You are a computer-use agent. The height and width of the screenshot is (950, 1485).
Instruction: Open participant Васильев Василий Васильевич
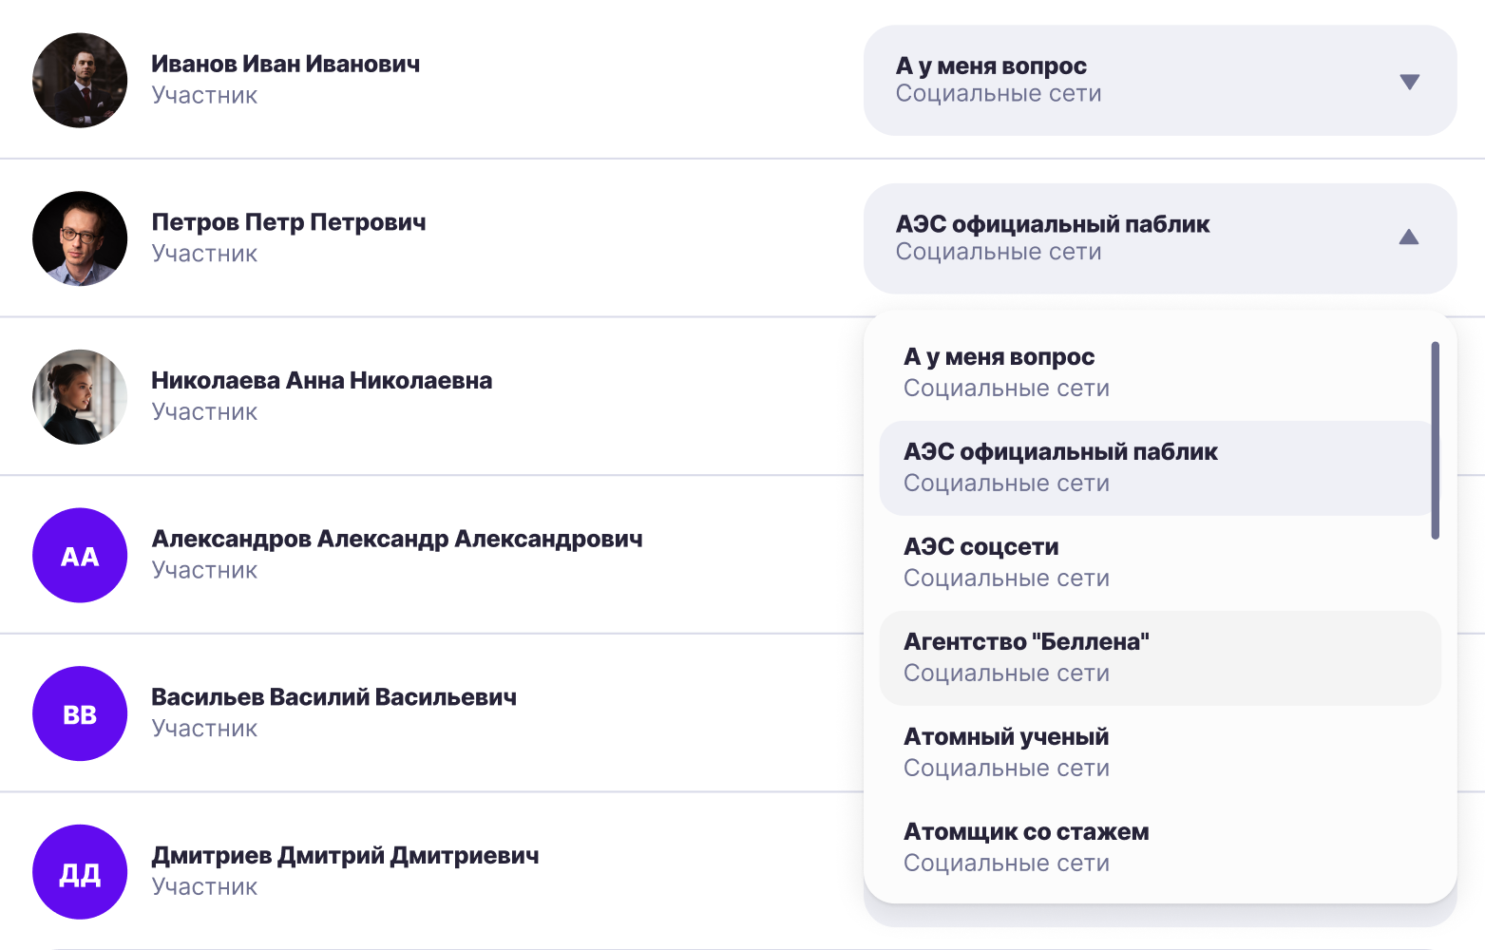(334, 697)
